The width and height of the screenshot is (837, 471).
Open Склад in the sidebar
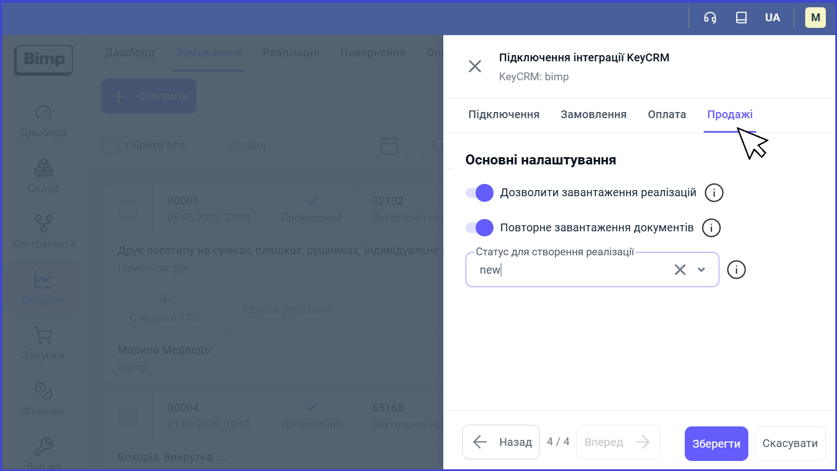pos(43,176)
